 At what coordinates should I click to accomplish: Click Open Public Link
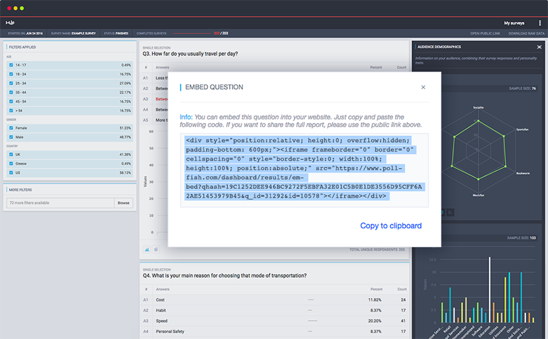tap(485, 33)
